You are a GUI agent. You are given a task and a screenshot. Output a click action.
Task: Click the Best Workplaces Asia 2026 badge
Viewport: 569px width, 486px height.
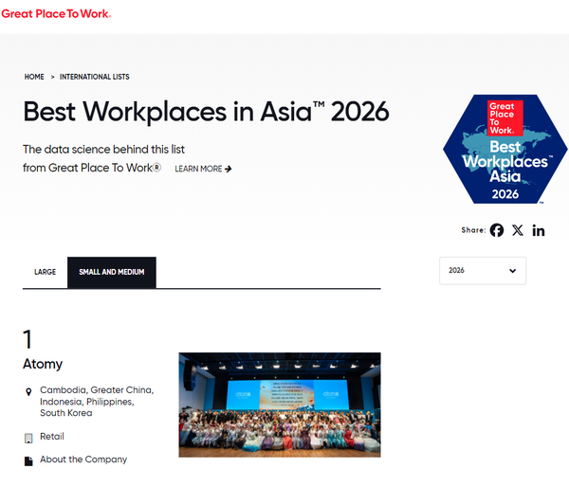tap(505, 149)
